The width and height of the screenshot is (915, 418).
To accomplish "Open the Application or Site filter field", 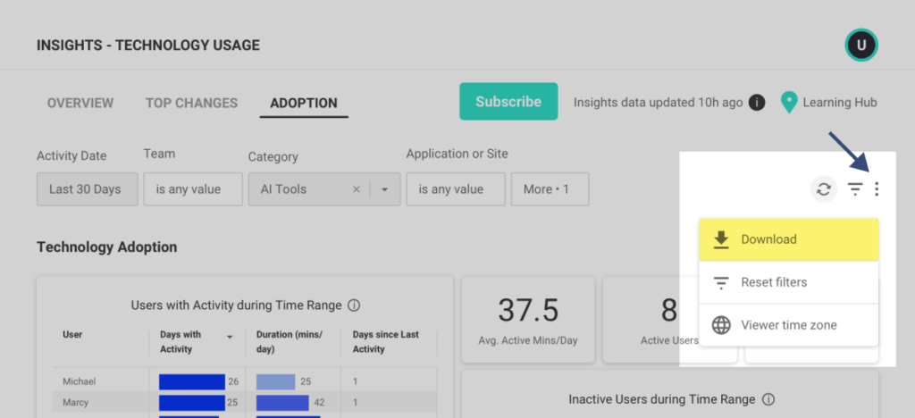I will 456,189.
